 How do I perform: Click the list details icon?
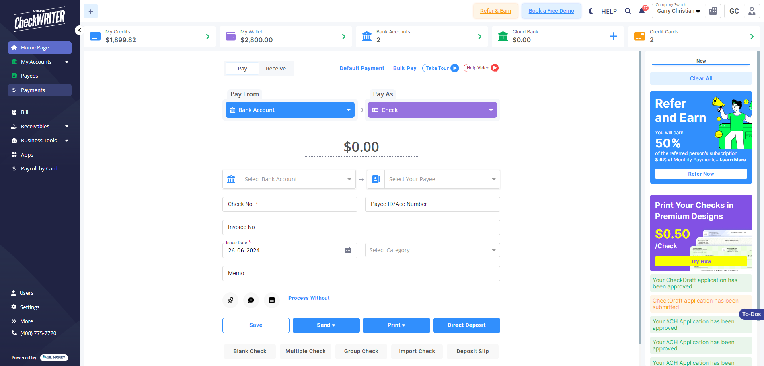coord(272,300)
